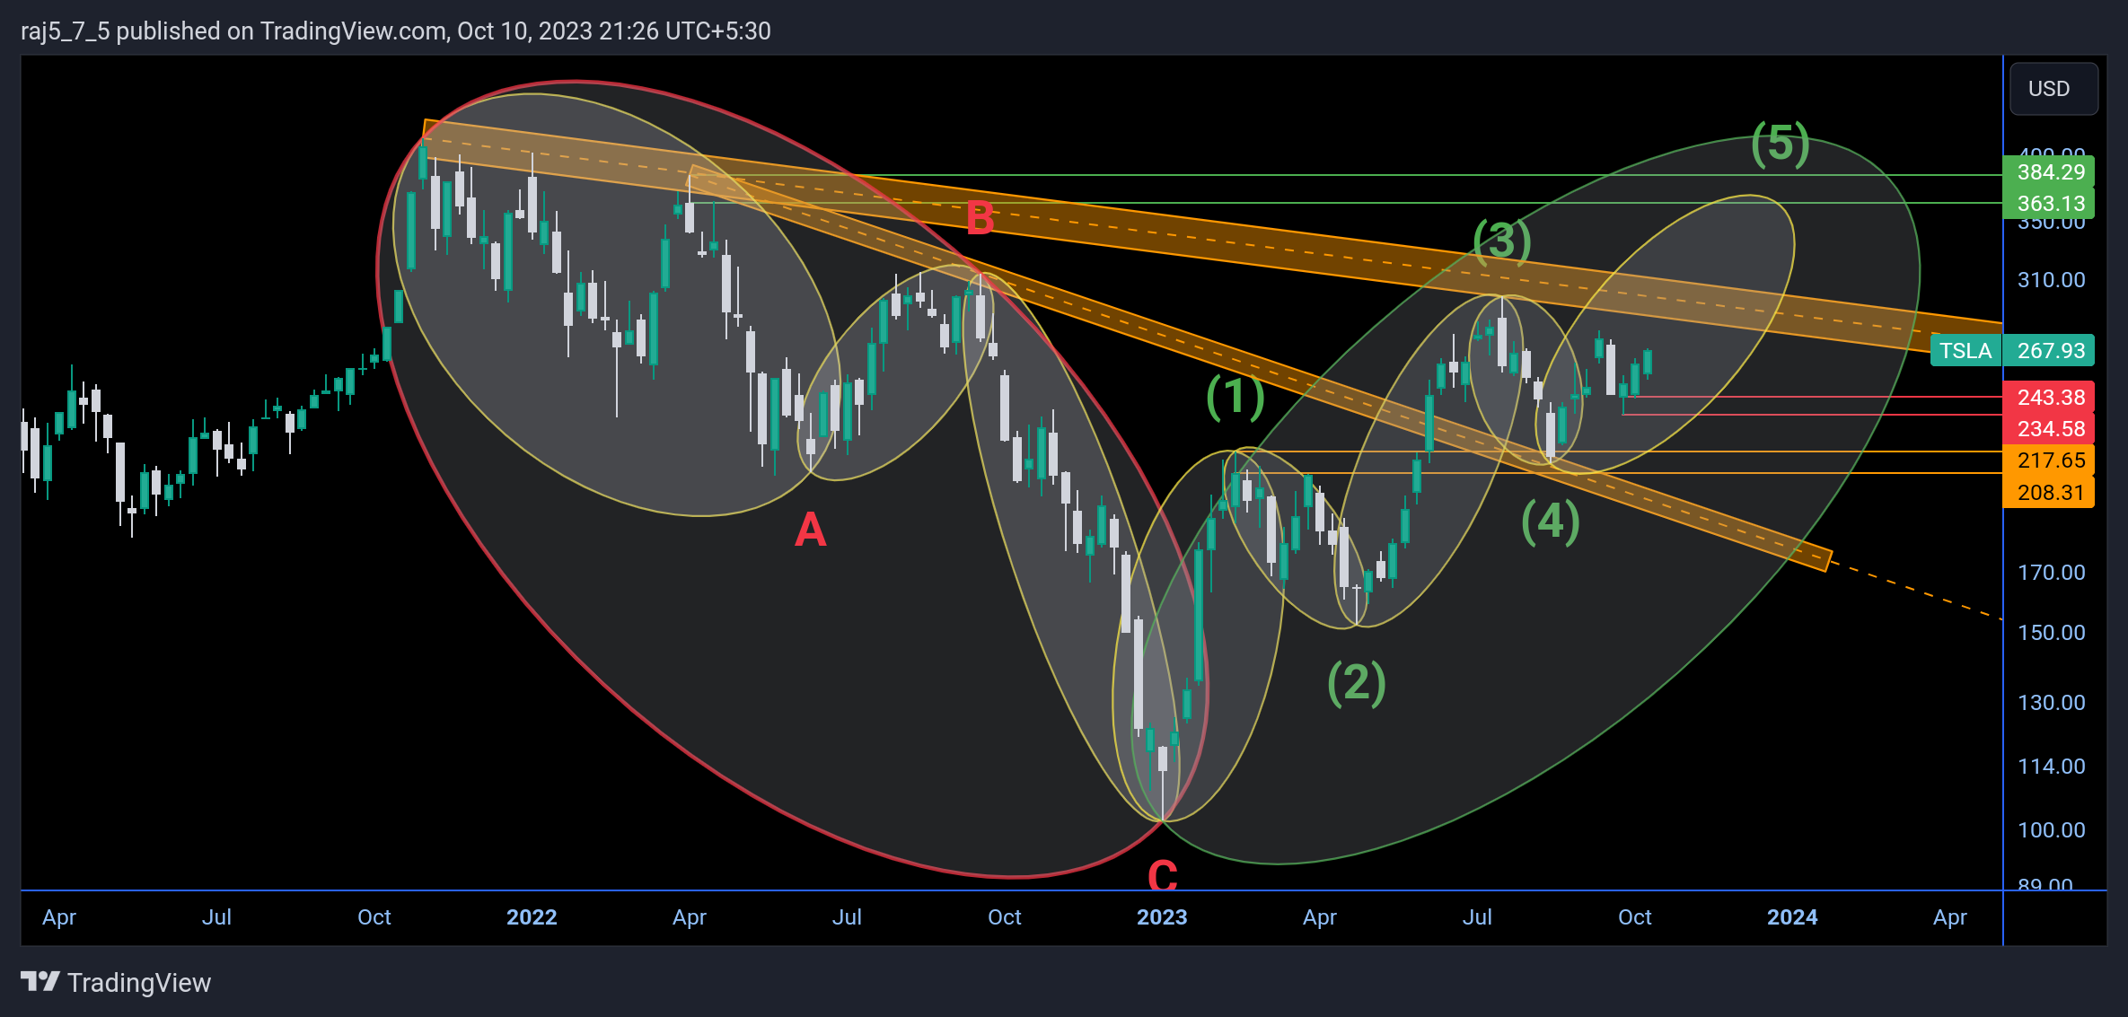Select the 208.31 orange price label
Image resolution: width=2128 pixels, height=1017 pixels.
coord(2049,493)
